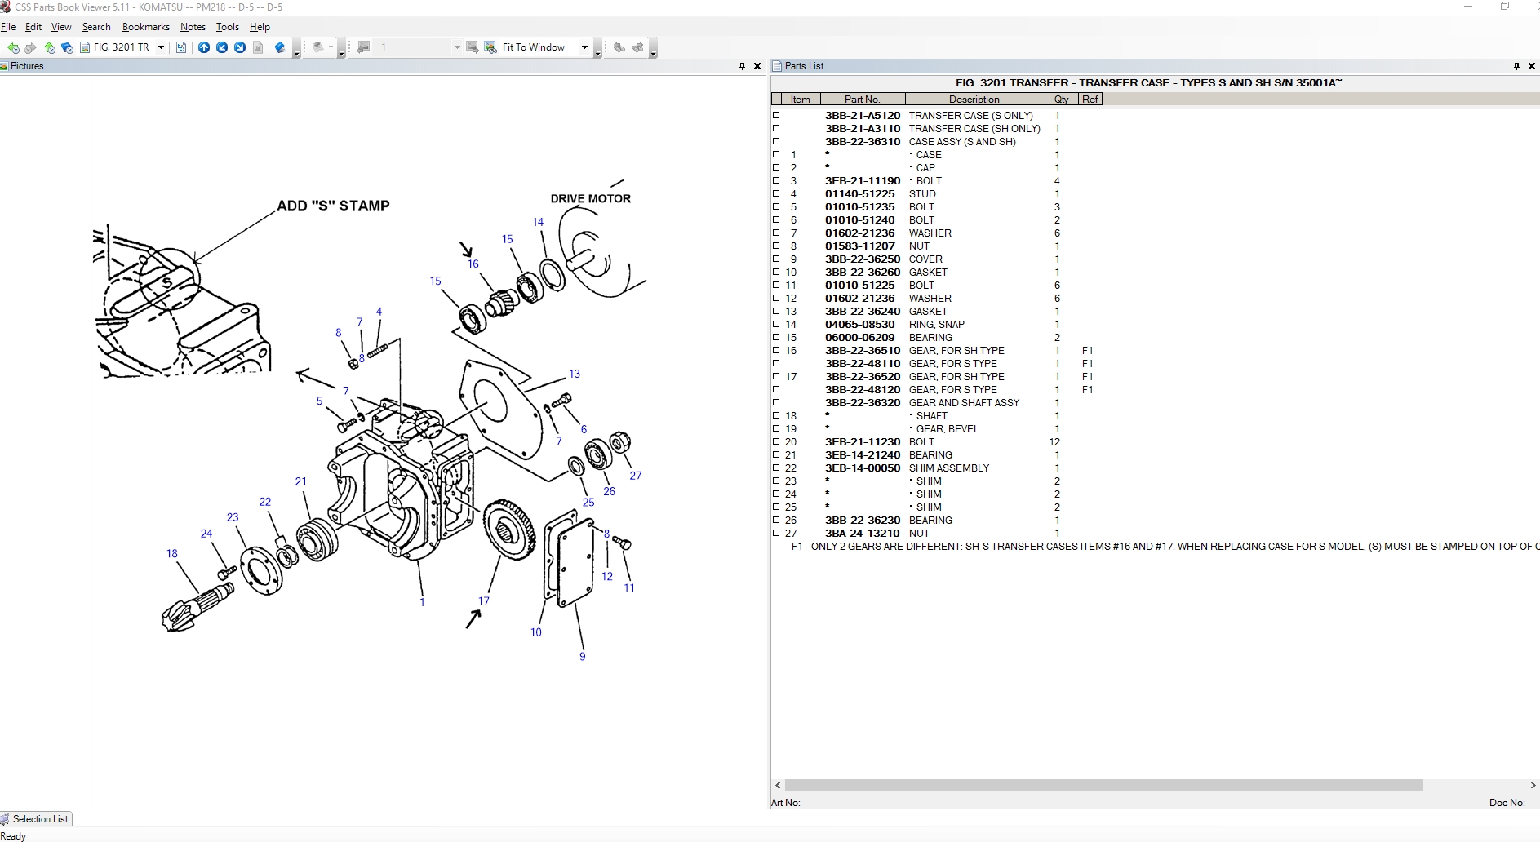Pin the Parts List panel
The image size is (1540, 842).
tap(1516, 66)
